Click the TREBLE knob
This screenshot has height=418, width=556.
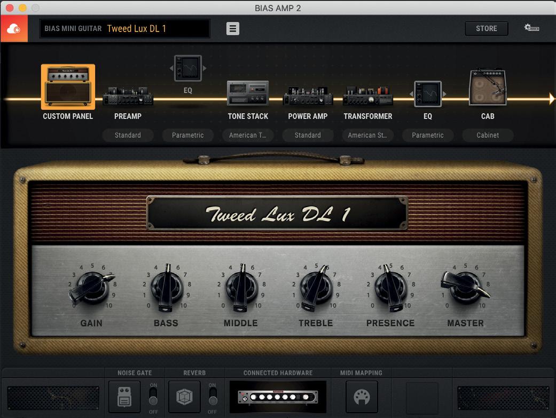point(316,288)
